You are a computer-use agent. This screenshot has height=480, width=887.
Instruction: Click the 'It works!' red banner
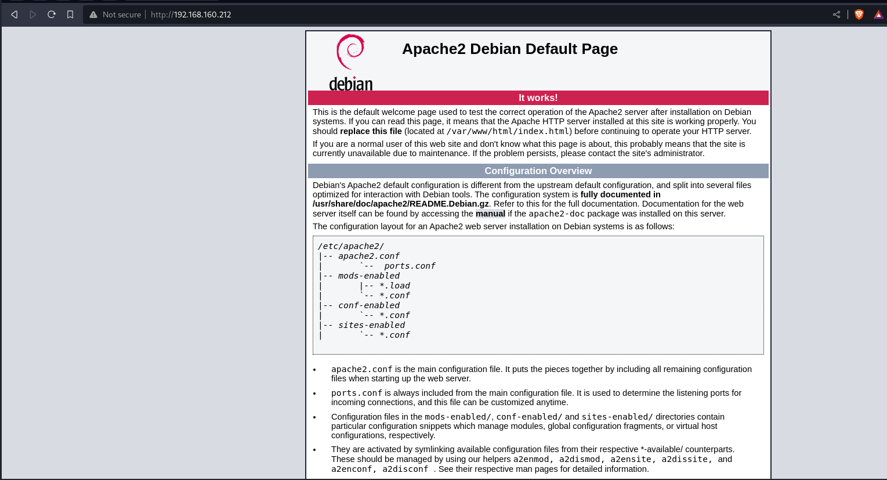coord(538,98)
